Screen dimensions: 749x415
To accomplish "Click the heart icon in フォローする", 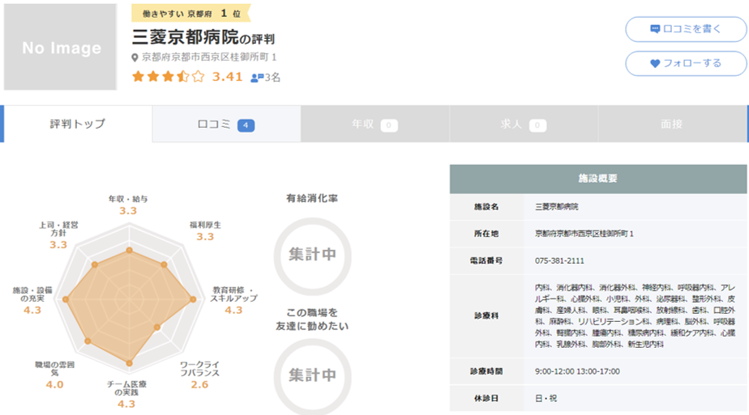I will [x=655, y=63].
